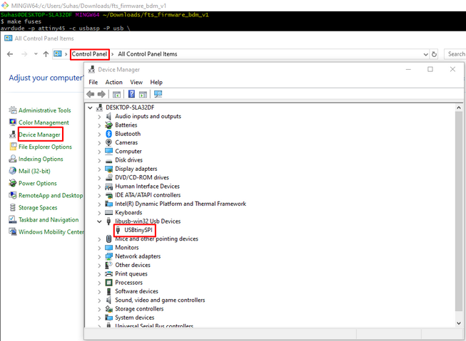Click the Forward arrow in Device Manager toolbar
466x341 pixels.
[x=101, y=94]
